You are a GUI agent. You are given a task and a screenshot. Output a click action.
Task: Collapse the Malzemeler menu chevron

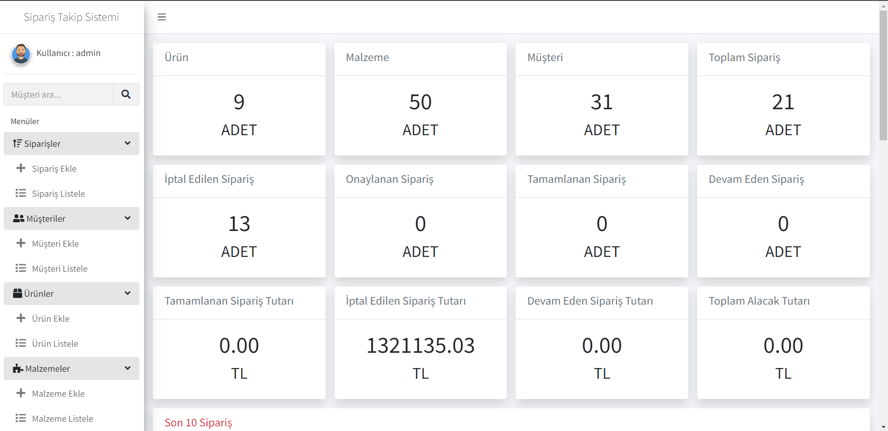pos(127,369)
